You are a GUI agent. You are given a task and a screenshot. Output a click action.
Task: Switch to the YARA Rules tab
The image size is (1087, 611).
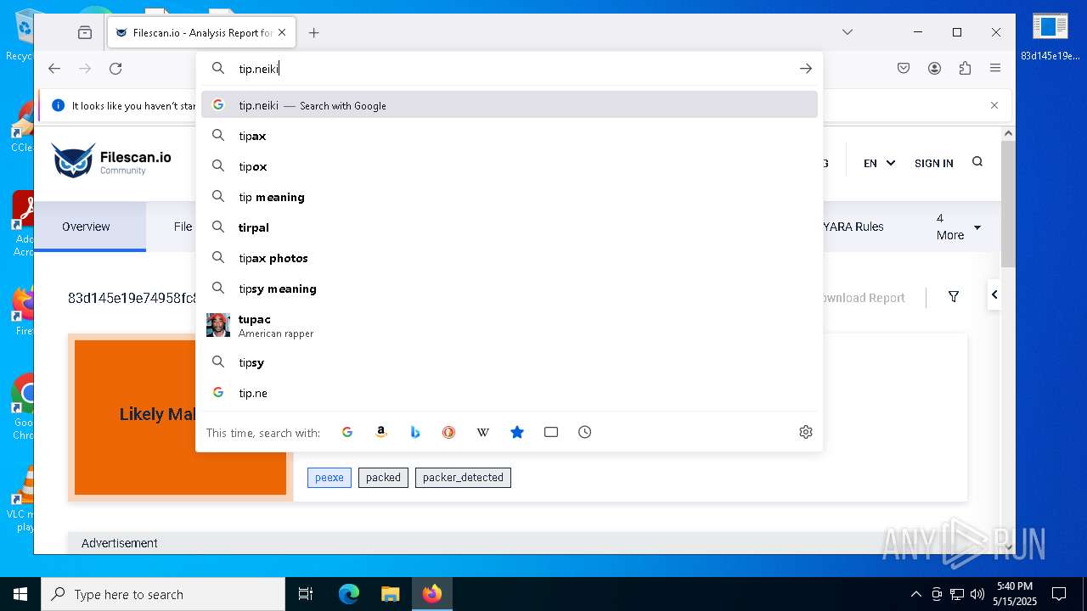coord(853,227)
